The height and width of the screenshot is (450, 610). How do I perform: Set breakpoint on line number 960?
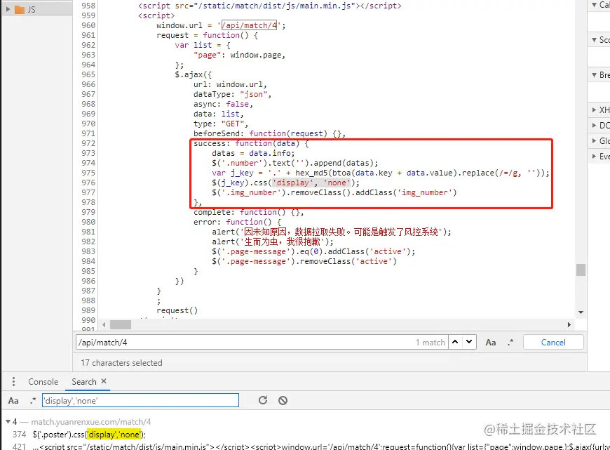(x=88, y=25)
